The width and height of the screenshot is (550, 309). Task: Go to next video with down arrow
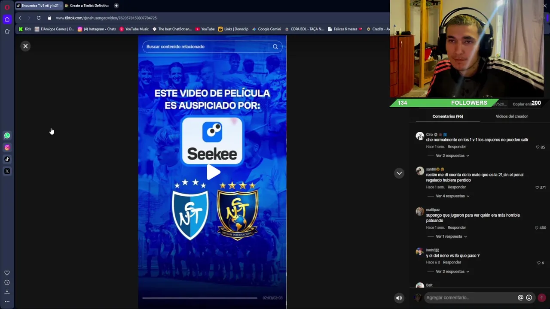pos(399,173)
